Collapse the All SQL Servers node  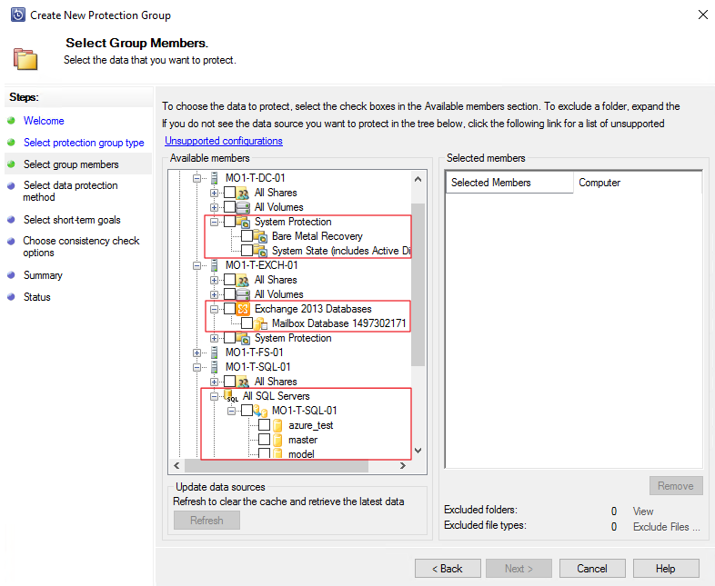pos(215,396)
